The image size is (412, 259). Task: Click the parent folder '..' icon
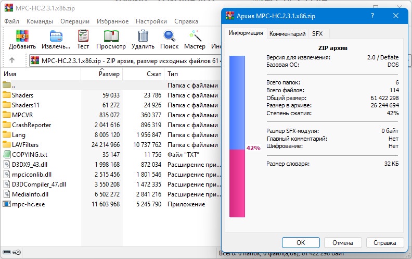(7, 85)
